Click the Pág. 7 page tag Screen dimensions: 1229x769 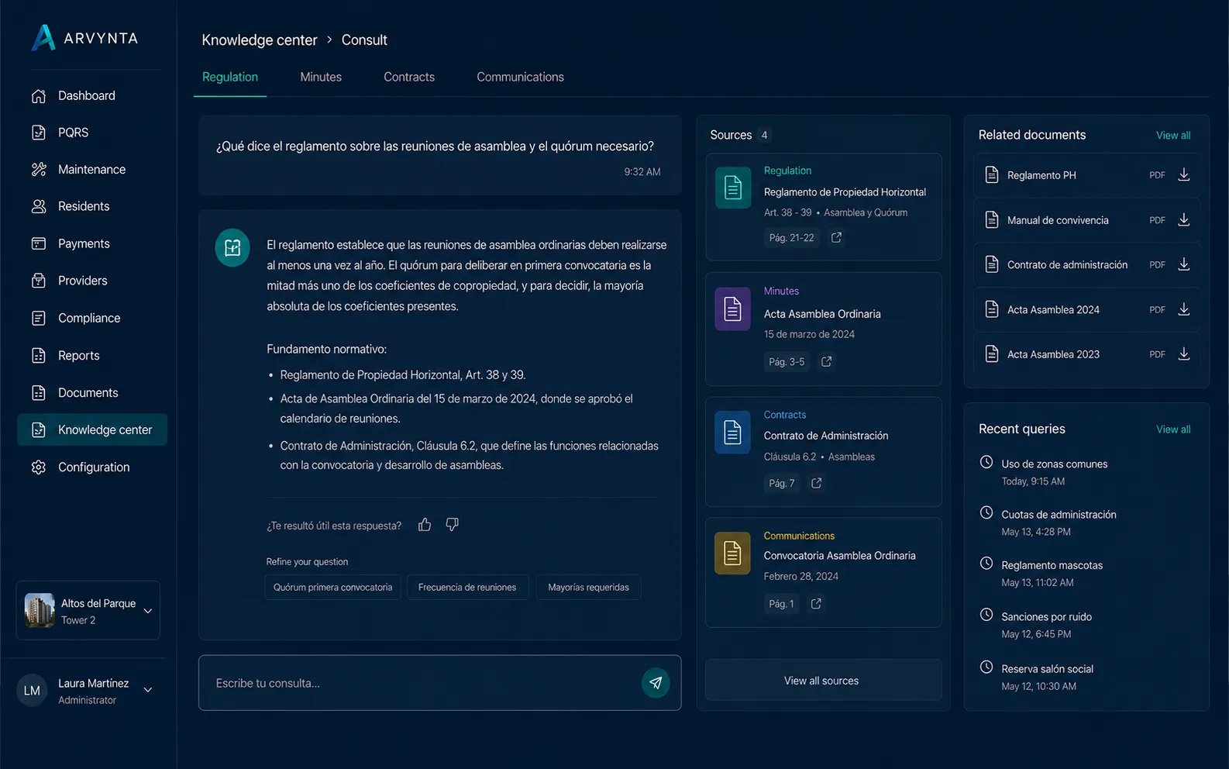[x=781, y=483]
